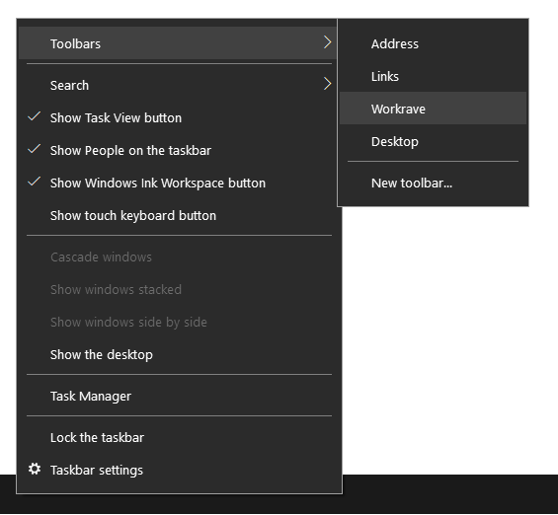Image resolution: width=558 pixels, height=515 pixels.
Task: Click Lock the taskbar
Action: pyautogui.click(x=179, y=437)
